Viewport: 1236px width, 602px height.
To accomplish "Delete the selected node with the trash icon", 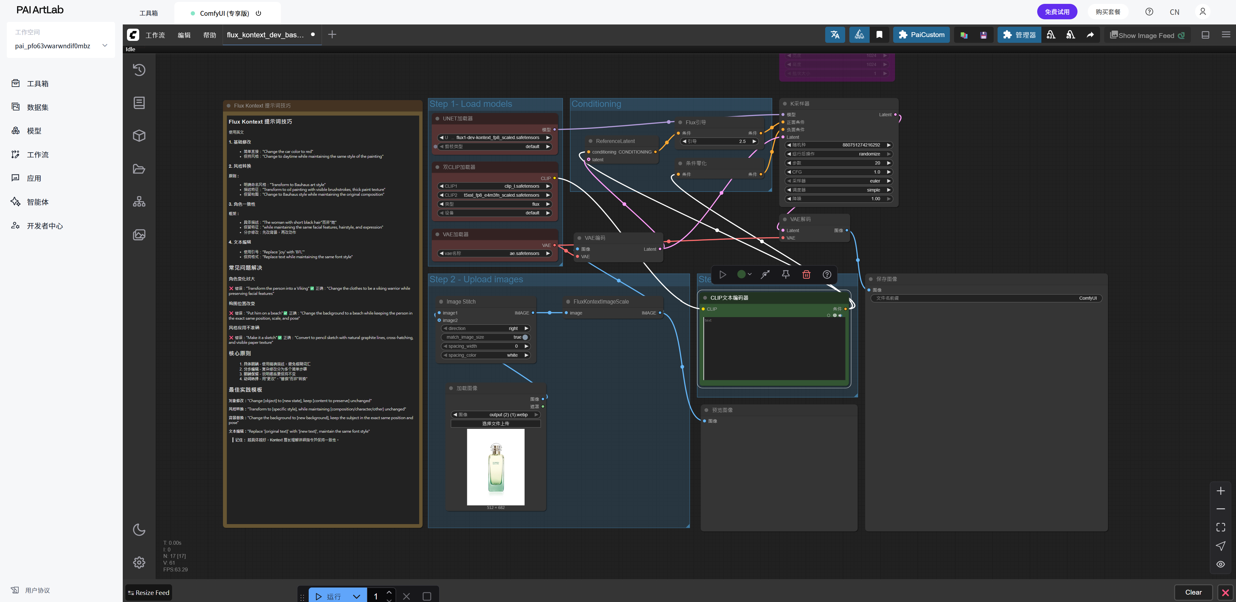I will tap(806, 275).
